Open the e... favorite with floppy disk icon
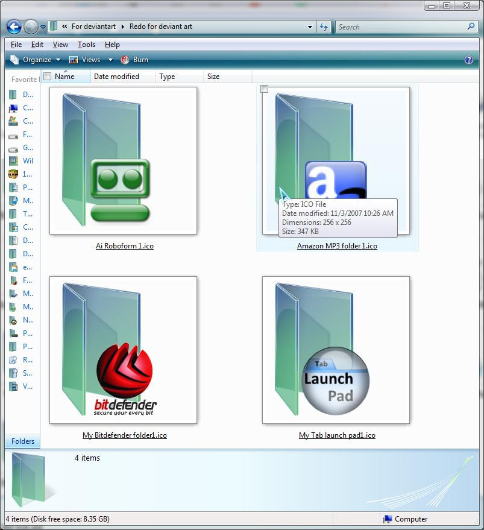 click(21, 267)
